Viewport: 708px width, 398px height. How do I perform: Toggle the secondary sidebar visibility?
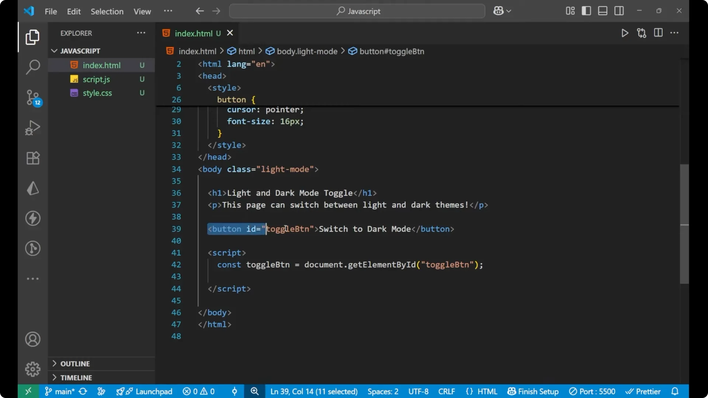[619, 11]
